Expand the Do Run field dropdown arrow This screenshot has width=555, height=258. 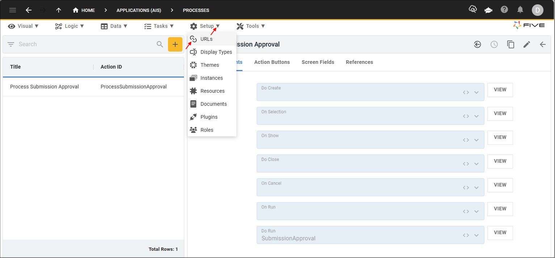(x=476, y=235)
